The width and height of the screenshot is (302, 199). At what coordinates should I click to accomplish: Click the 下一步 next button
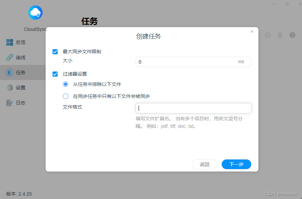[236, 164]
